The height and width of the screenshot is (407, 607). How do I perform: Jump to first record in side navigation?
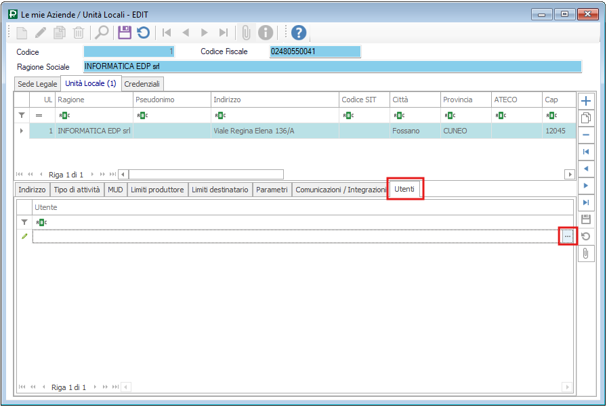point(586,152)
